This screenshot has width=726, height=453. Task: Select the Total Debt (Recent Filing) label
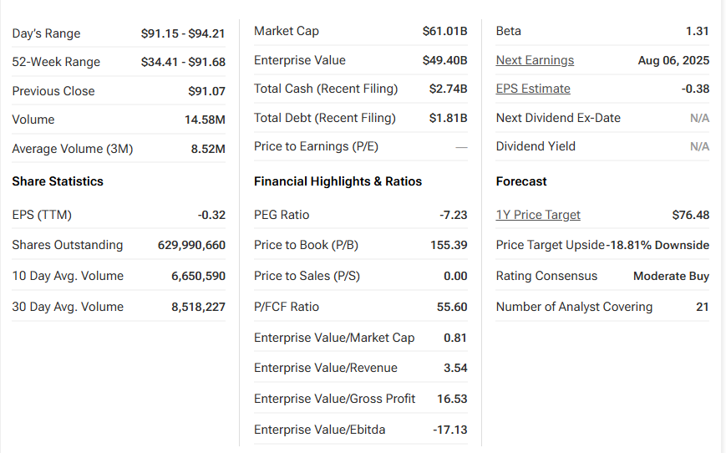325,118
